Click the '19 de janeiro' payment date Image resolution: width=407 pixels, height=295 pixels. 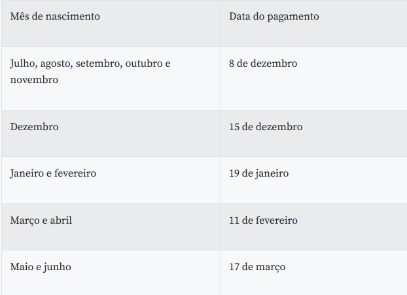click(x=258, y=173)
